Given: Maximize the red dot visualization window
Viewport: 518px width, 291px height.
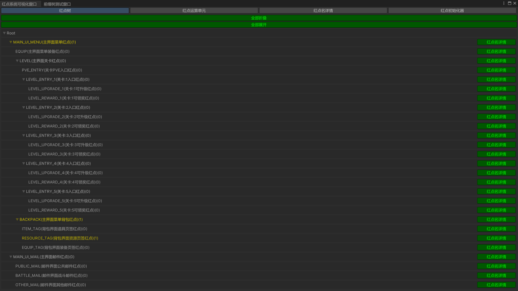Looking at the screenshot, I should click(x=510, y=3).
